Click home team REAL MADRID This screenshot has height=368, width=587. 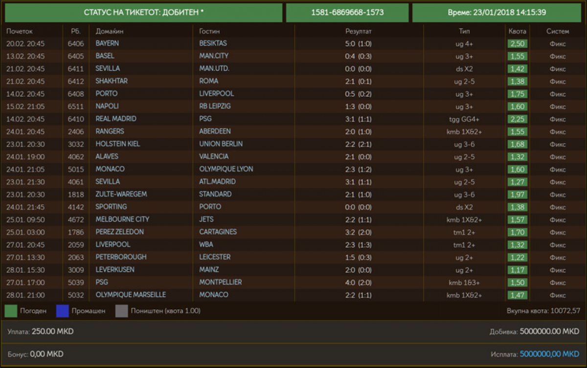point(116,119)
